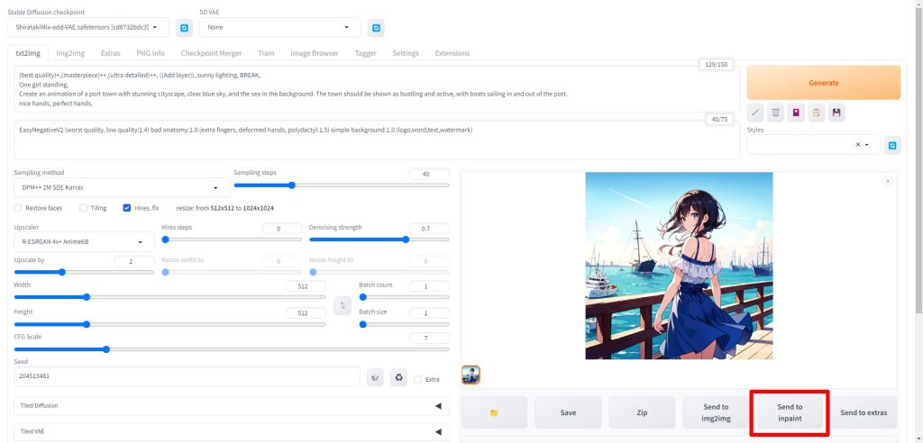Enable Restore faces checkbox

18,208
